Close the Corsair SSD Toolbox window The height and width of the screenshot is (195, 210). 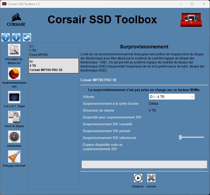point(204,4)
